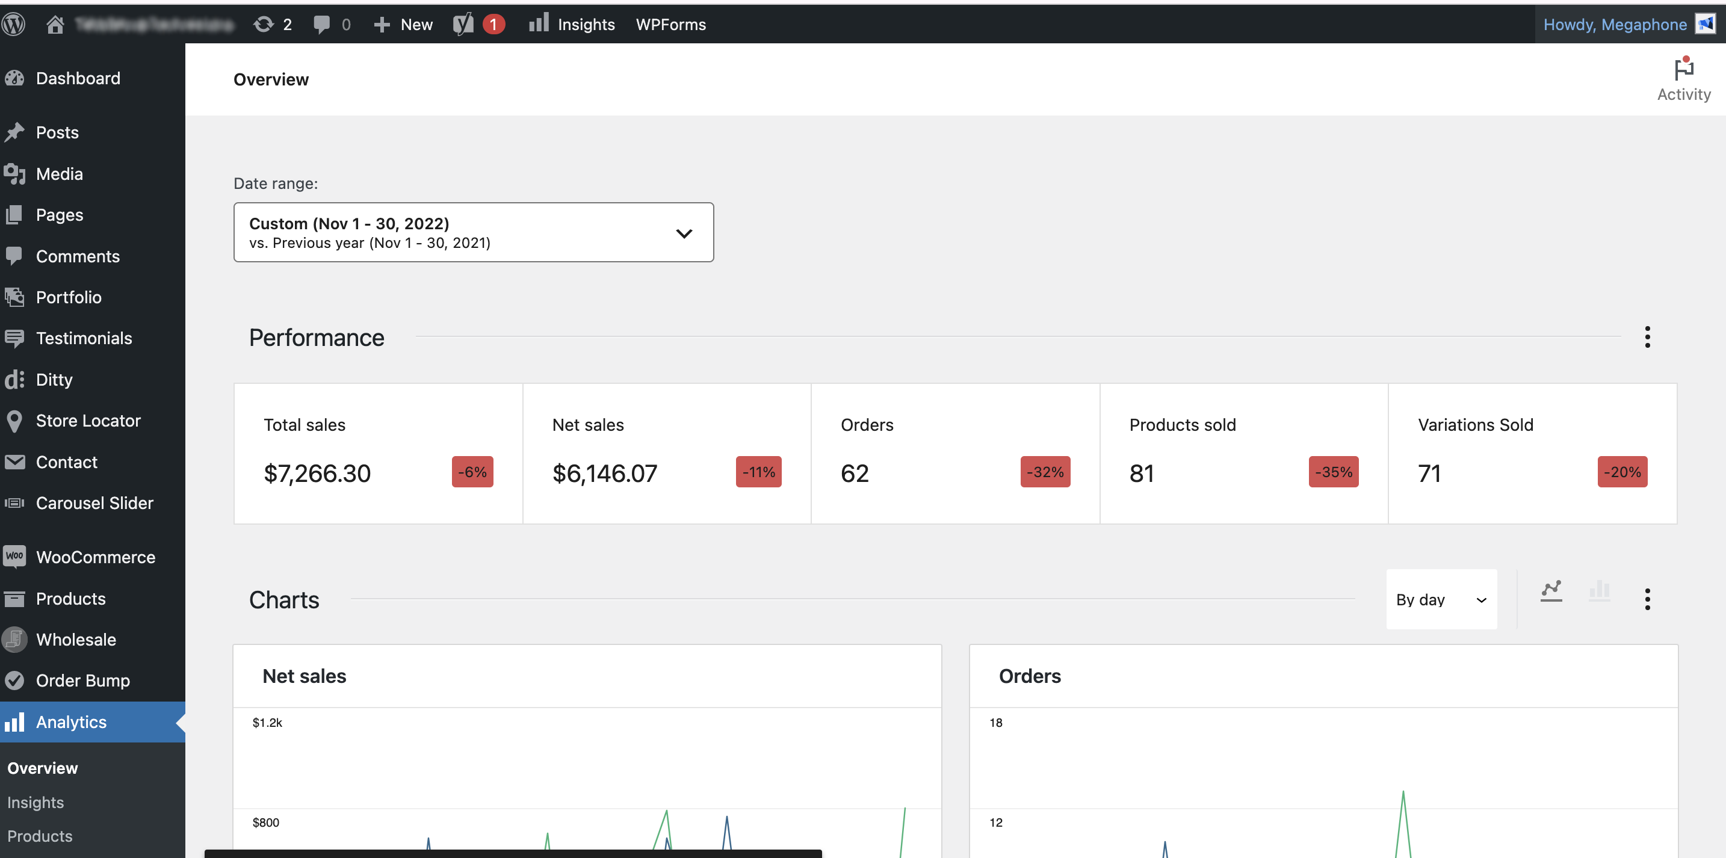Open the New content menu
The width and height of the screenshot is (1726, 858).
click(403, 24)
